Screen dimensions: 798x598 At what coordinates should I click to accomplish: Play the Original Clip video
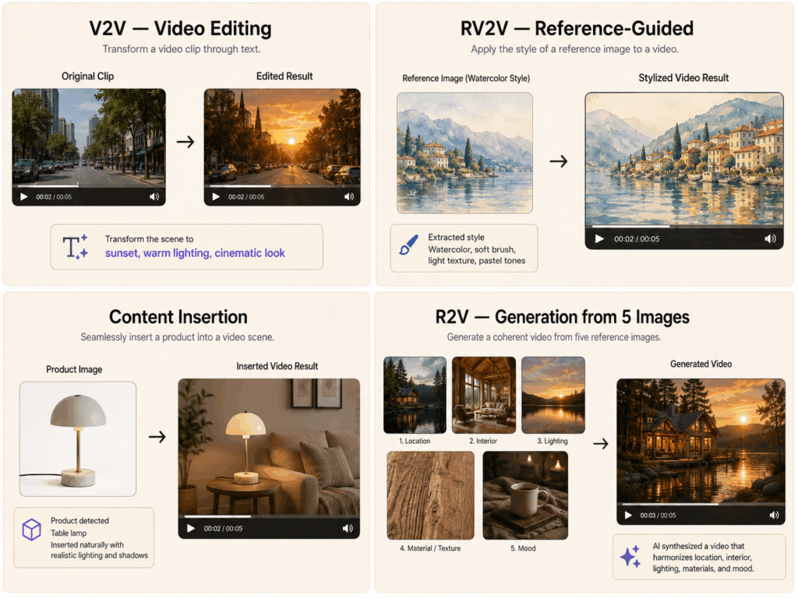24,197
